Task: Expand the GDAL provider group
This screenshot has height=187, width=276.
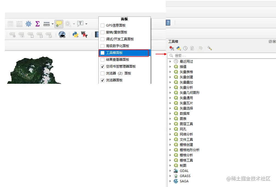Action: pos(170,171)
